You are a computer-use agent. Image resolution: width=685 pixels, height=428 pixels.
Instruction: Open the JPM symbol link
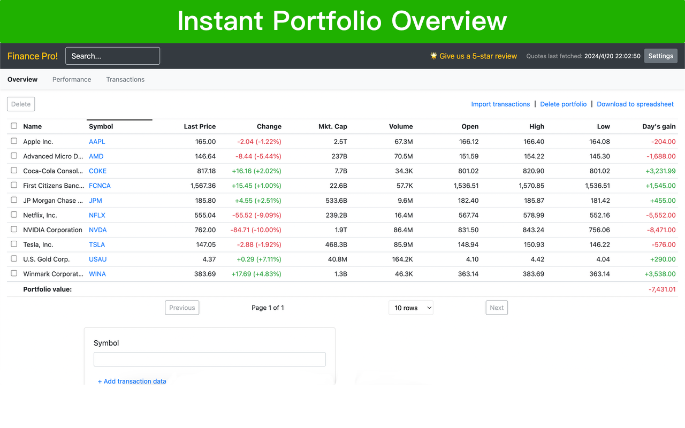pos(95,200)
